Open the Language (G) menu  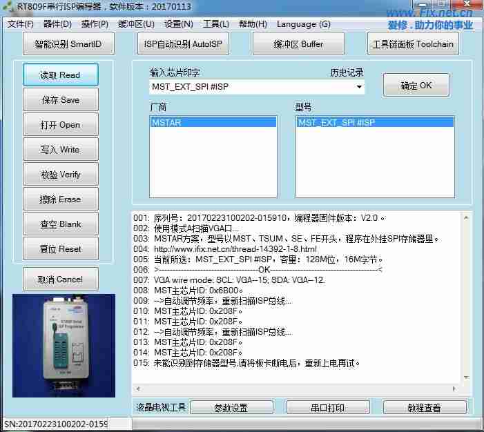[x=303, y=24]
